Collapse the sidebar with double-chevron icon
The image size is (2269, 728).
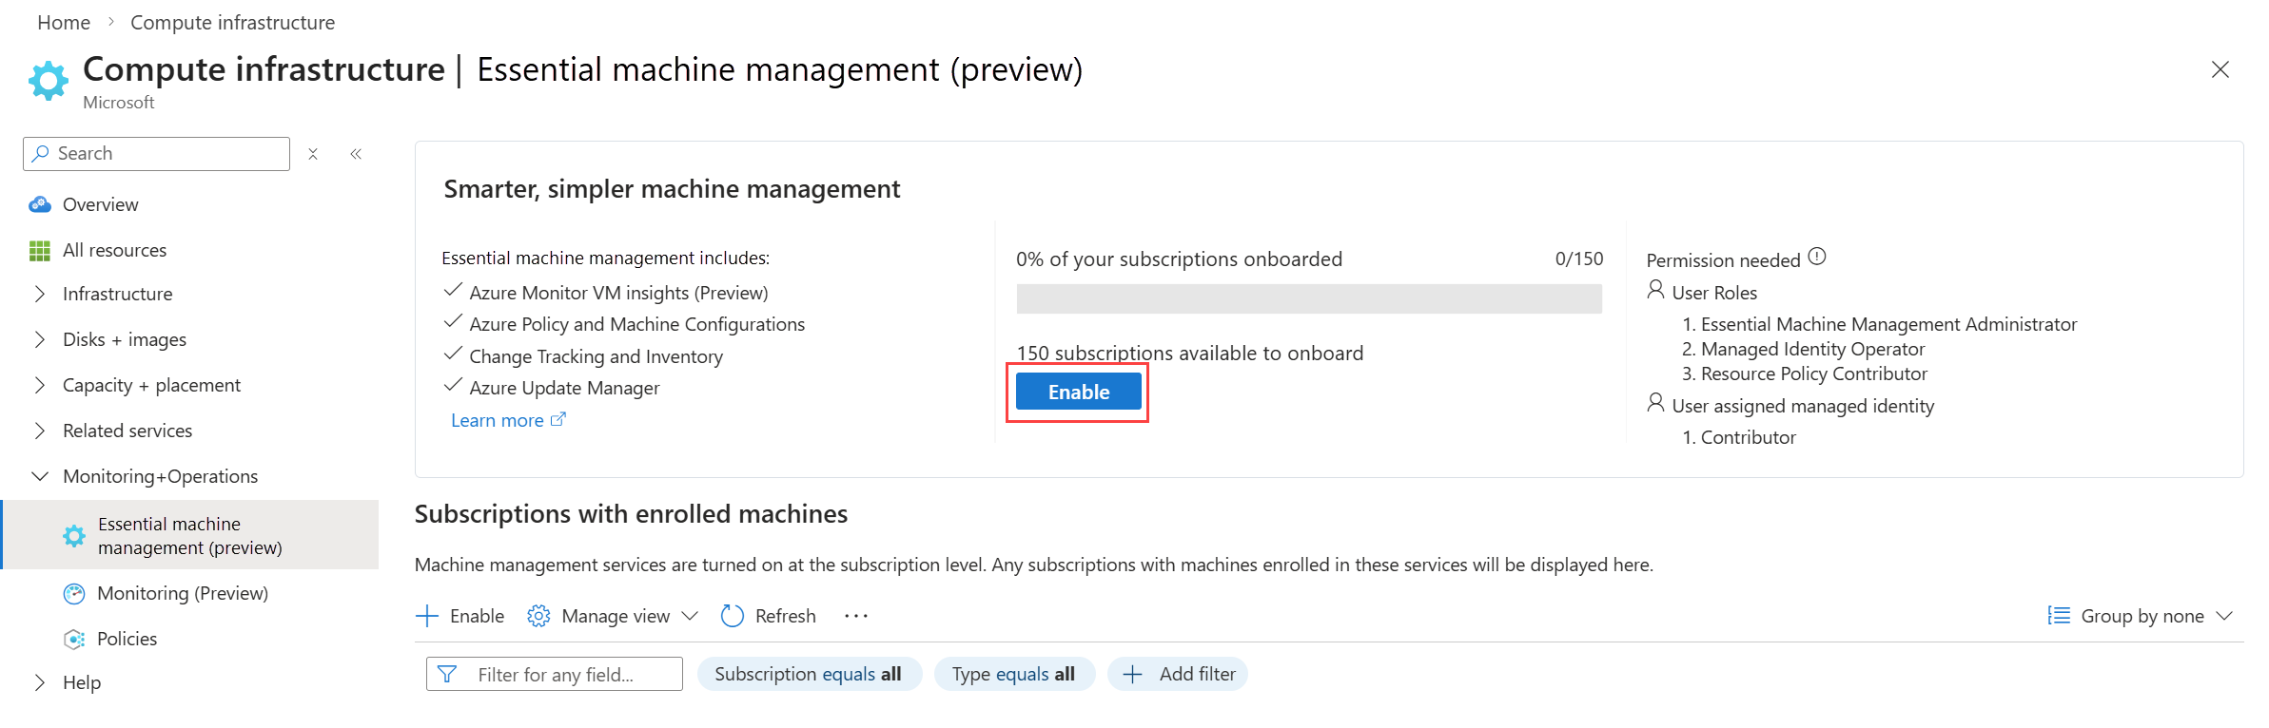(x=356, y=154)
